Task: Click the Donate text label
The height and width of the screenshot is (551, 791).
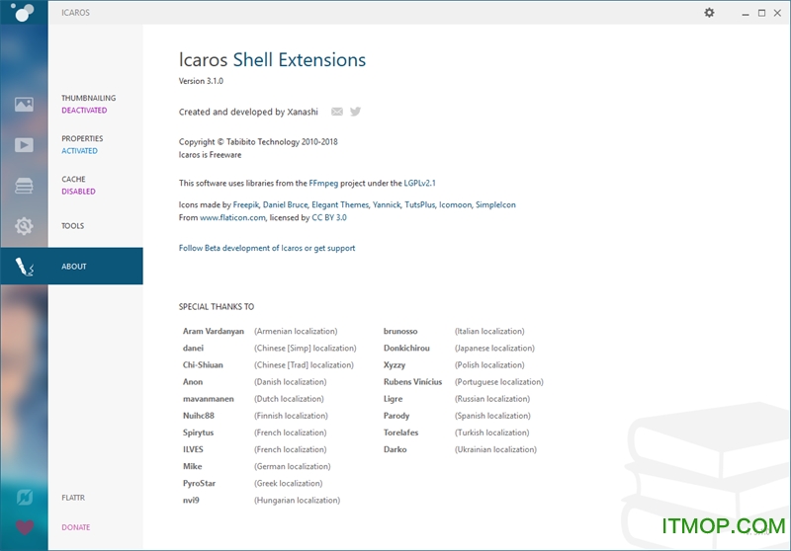Action: tap(75, 527)
